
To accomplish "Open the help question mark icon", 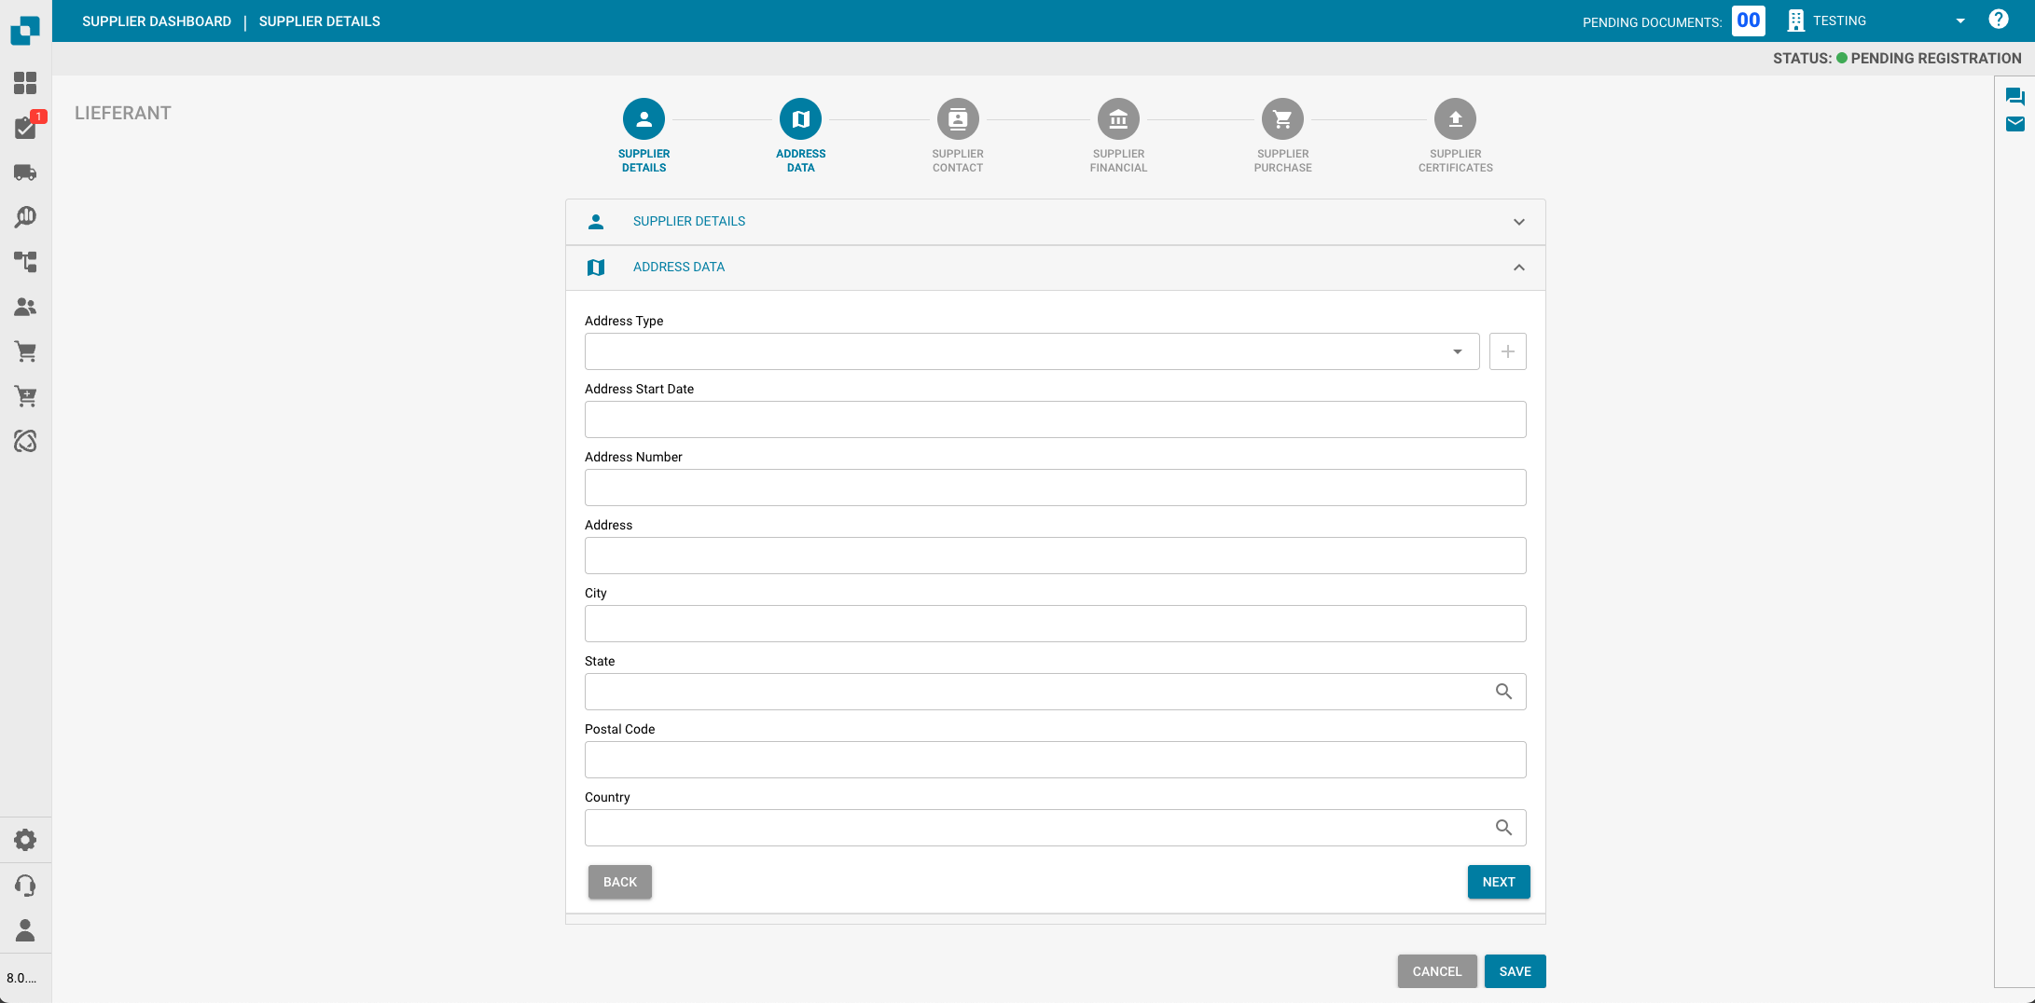I will point(1998,20).
